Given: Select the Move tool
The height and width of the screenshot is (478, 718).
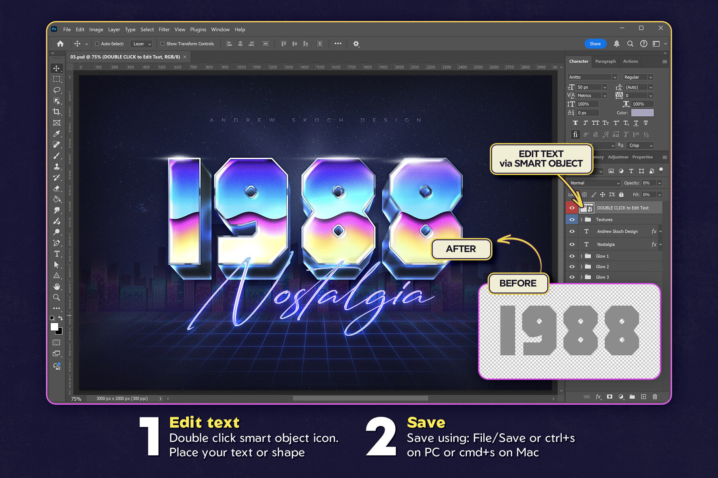Looking at the screenshot, I should 57,68.
